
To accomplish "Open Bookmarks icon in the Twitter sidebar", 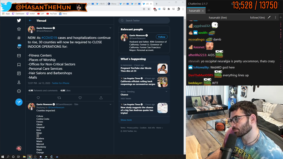I will [19, 64].
